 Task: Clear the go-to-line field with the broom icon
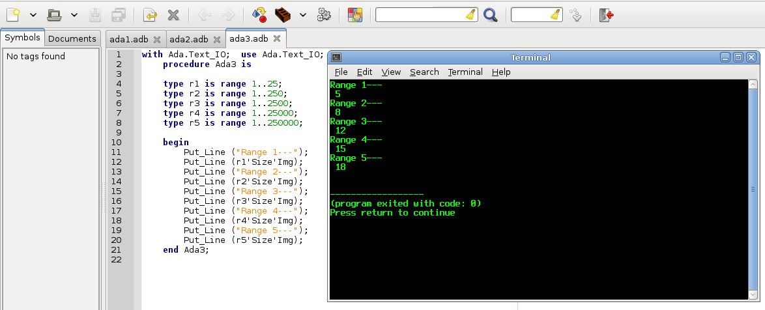tap(556, 14)
